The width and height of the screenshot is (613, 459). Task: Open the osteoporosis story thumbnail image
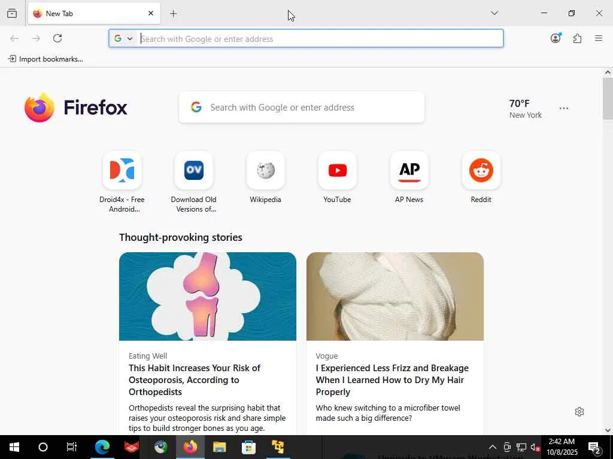tap(208, 296)
